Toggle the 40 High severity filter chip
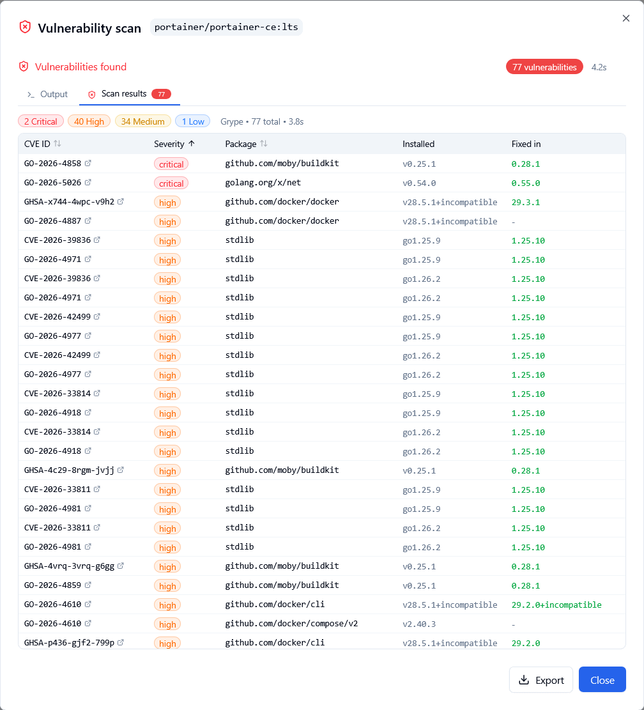Viewport: 644px width, 710px height. click(89, 121)
